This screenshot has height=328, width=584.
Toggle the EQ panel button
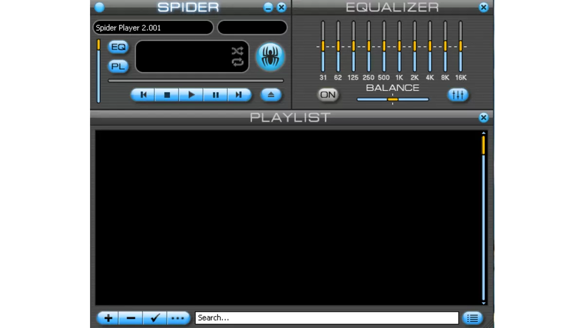coord(117,47)
